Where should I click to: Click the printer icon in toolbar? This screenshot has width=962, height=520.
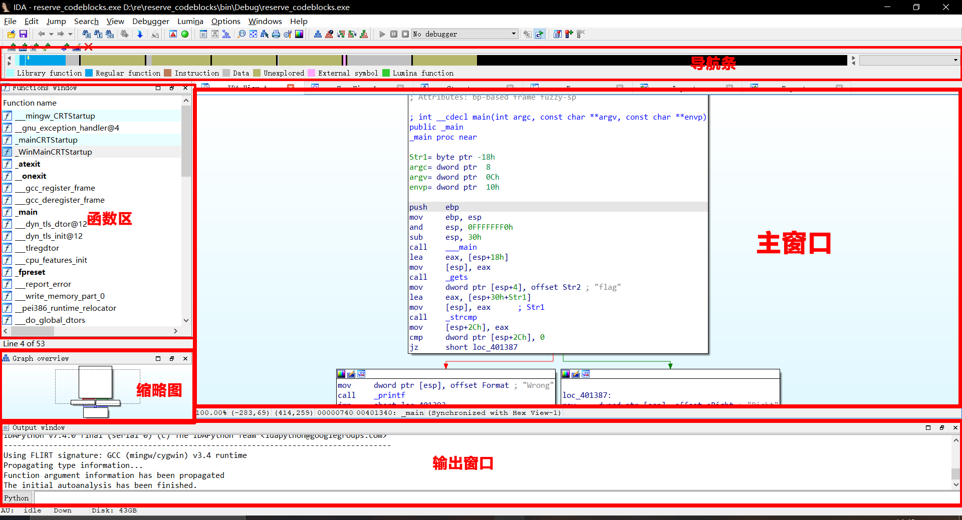[276, 34]
